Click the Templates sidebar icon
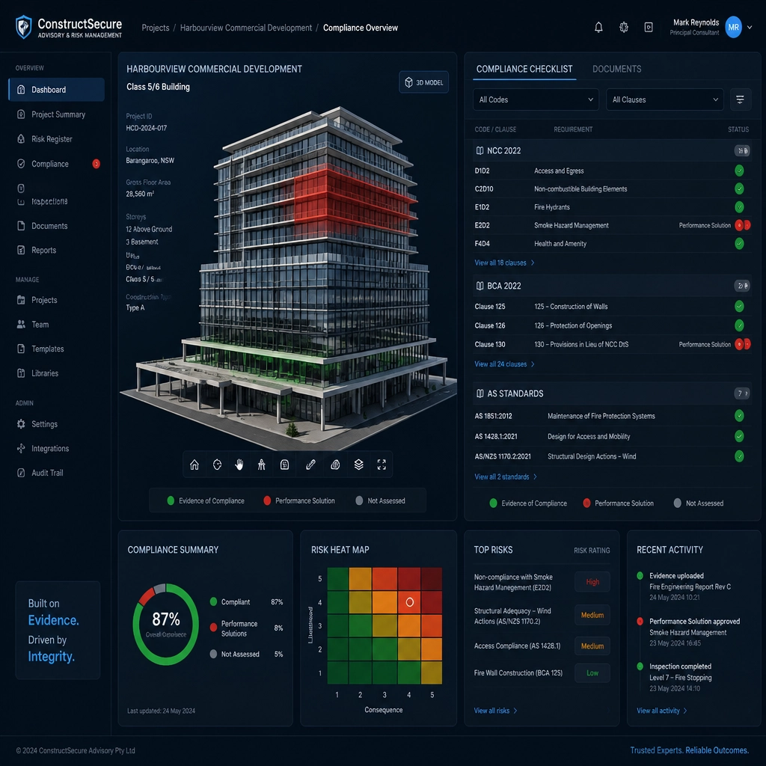 21,349
